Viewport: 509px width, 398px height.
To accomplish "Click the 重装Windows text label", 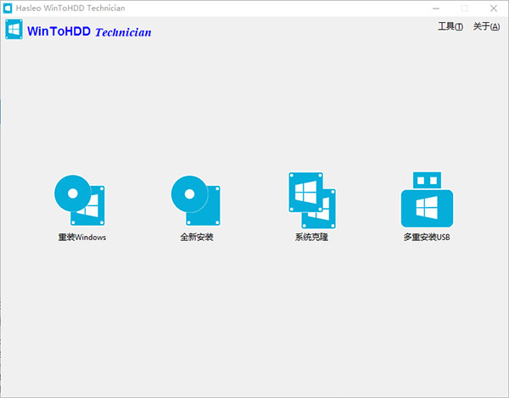I will click(x=82, y=238).
